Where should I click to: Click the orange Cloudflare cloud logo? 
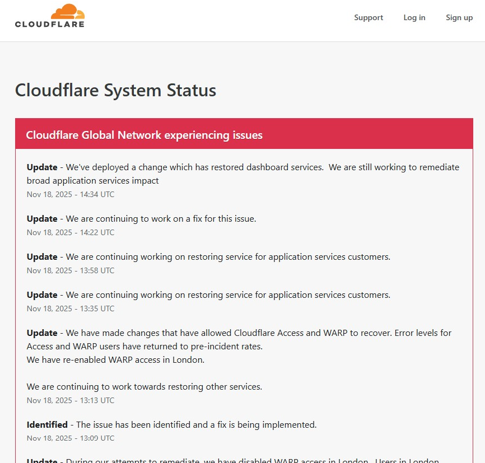click(67, 12)
